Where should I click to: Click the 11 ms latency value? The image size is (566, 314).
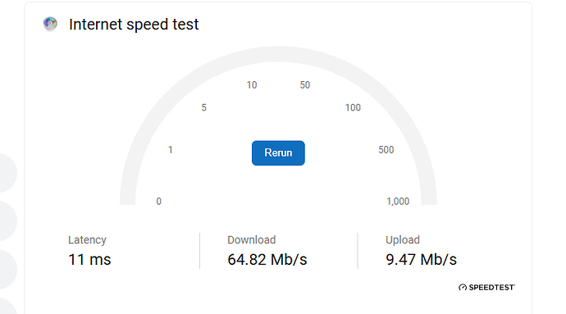coord(89,260)
